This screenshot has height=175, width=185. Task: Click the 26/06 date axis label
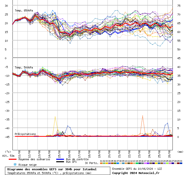coord(169,154)
